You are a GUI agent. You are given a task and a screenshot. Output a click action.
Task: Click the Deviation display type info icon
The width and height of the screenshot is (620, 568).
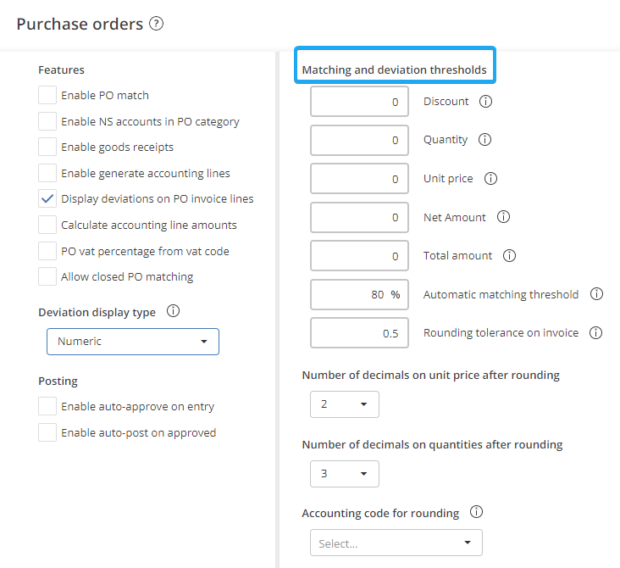173,312
